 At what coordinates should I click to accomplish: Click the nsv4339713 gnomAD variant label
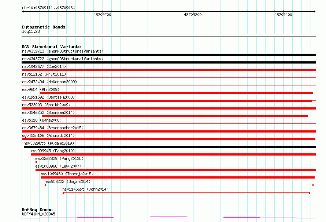coord(63,51)
